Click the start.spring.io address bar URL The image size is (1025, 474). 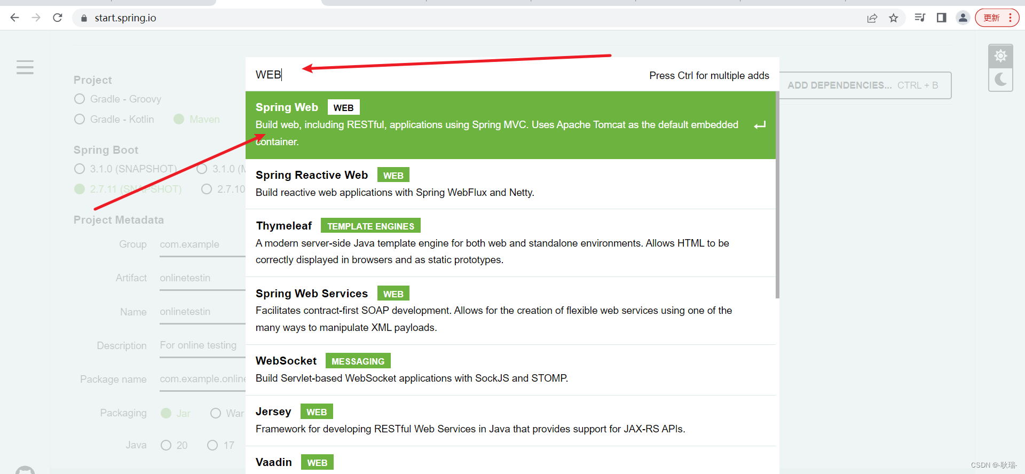pyautogui.click(x=125, y=18)
